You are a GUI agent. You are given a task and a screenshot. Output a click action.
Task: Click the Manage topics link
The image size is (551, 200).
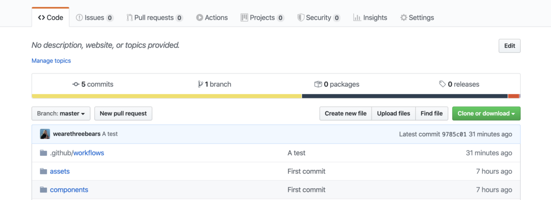tap(51, 61)
